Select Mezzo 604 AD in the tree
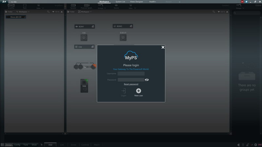 tap(16, 17)
